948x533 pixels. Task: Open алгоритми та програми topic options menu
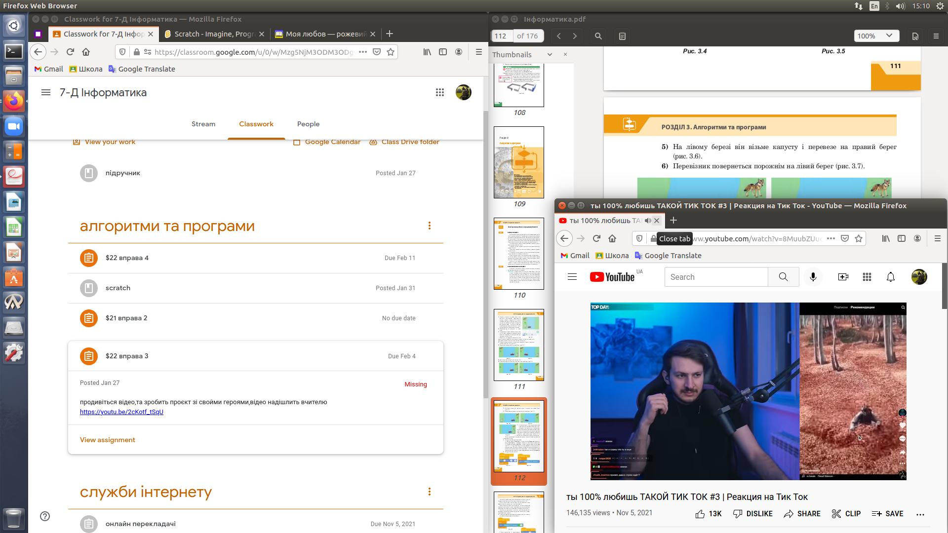pyautogui.click(x=429, y=226)
